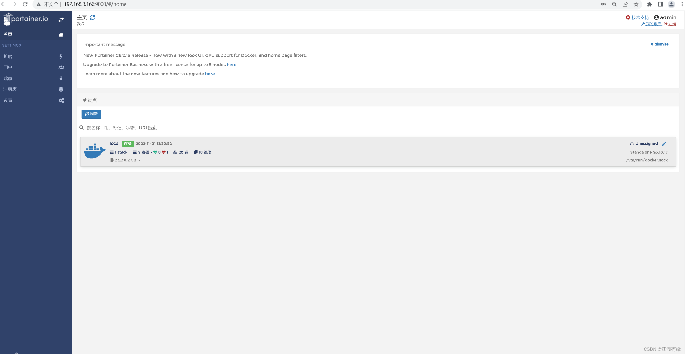Click the refresh icon next to 主页
Screen dimensions: 685x354
tap(92, 17)
